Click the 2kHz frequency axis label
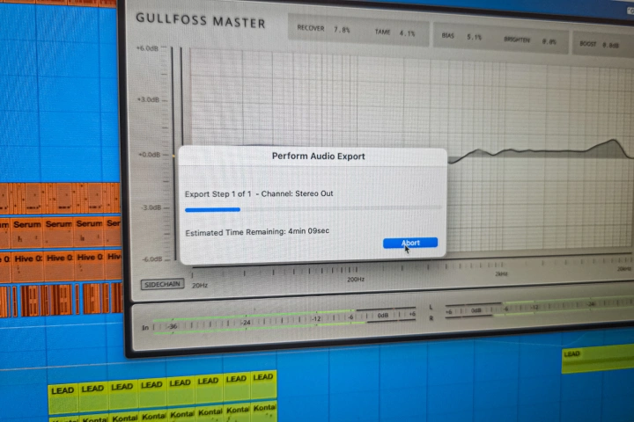The image size is (634, 422). tap(501, 274)
